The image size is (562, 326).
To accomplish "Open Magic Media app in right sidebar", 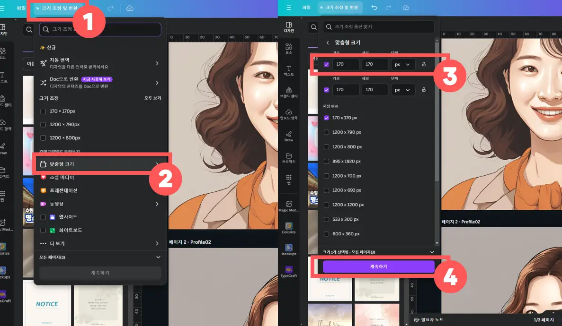I will 288,206.
